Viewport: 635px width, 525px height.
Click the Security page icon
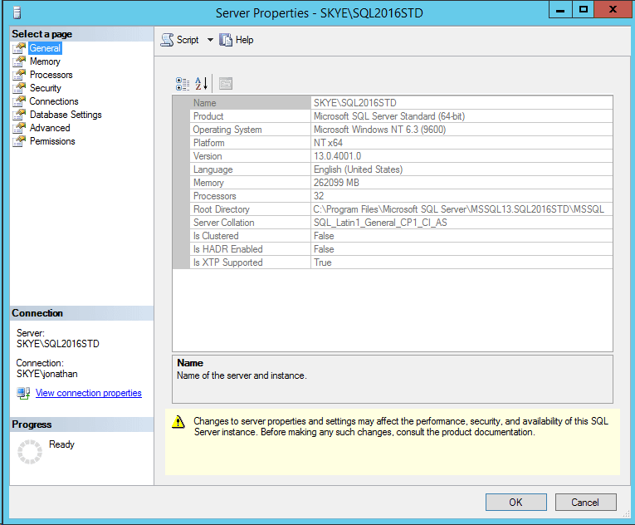pyautogui.click(x=19, y=88)
